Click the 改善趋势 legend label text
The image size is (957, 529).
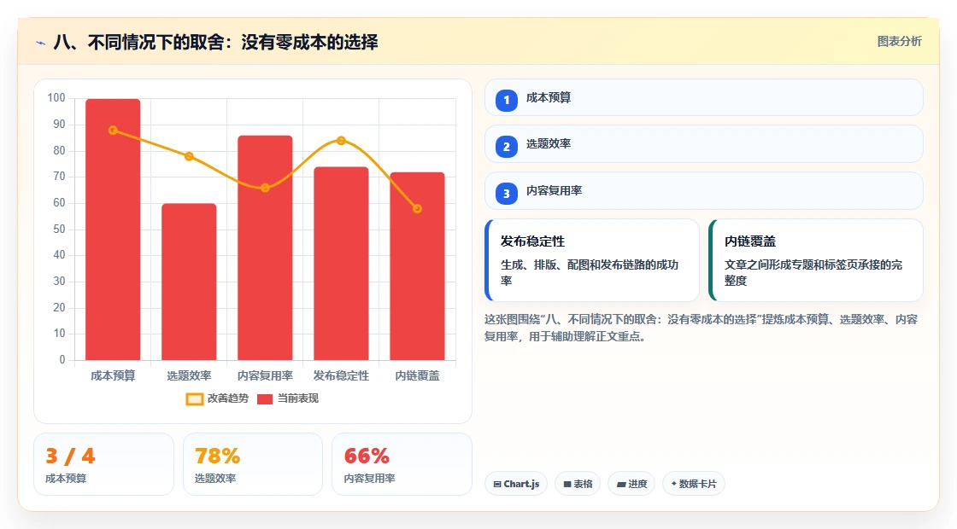click(x=227, y=398)
